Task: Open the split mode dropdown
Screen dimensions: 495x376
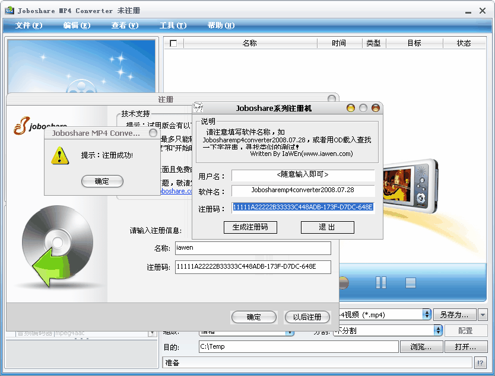Action: pyautogui.click(x=439, y=330)
